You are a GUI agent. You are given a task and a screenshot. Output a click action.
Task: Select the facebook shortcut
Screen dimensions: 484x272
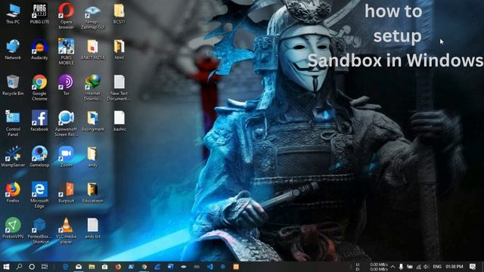(39, 121)
